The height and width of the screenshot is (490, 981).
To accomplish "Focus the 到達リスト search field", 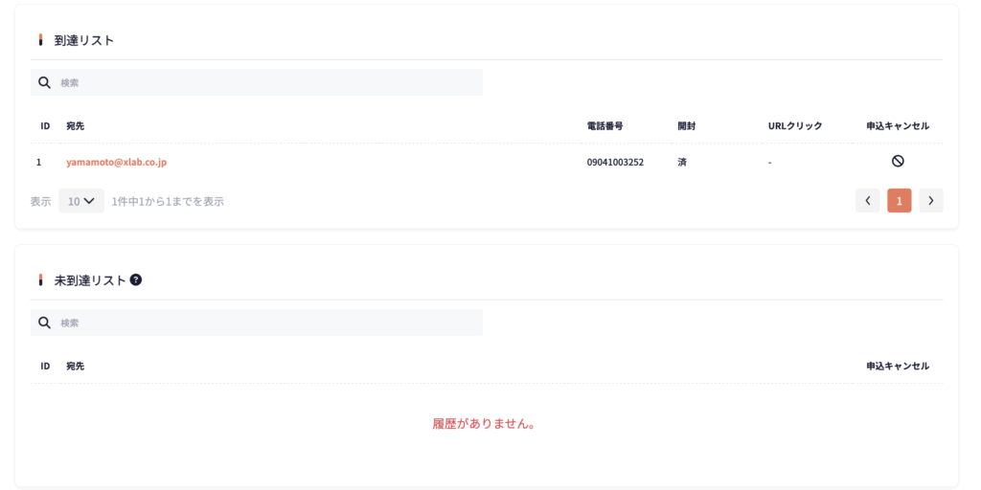I will click(x=268, y=82).
